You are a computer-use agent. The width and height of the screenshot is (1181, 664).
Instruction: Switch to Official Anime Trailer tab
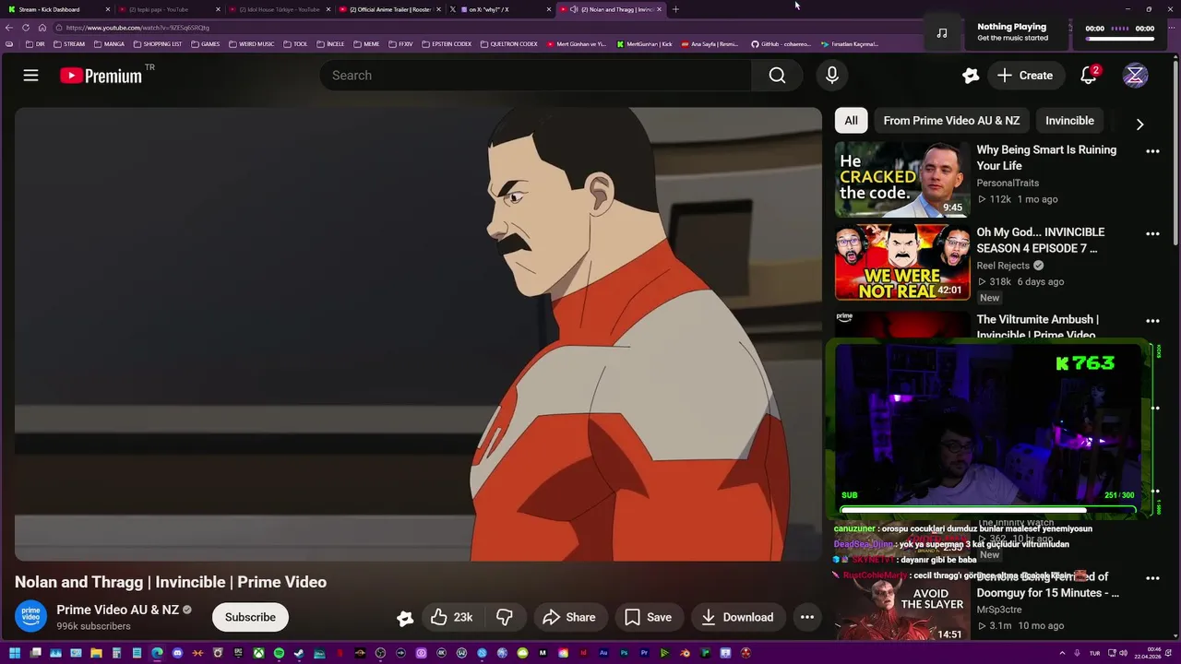click(x=389, y=9)
